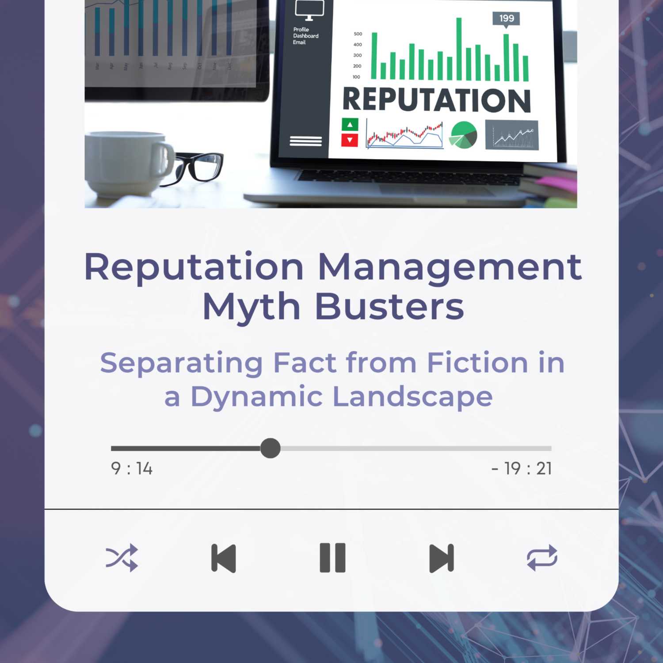The height and width of the screenshot is (663, 663).
Task: Click the green up arrow icon
Action: (x=350, y=125)
